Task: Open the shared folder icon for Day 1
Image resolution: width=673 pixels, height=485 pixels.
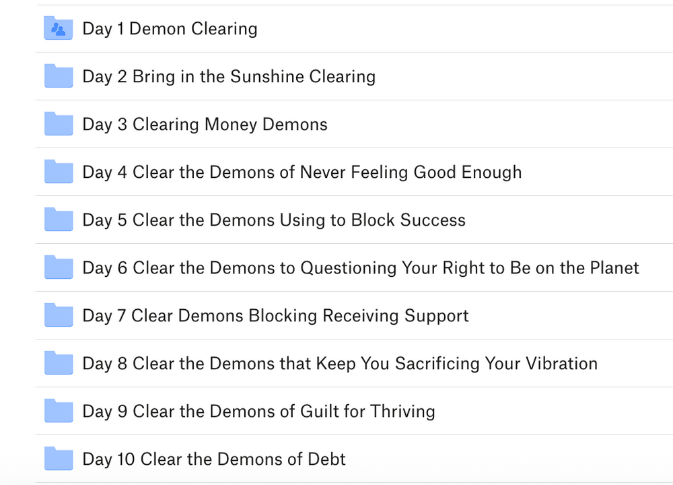Action: pos(59,28)
